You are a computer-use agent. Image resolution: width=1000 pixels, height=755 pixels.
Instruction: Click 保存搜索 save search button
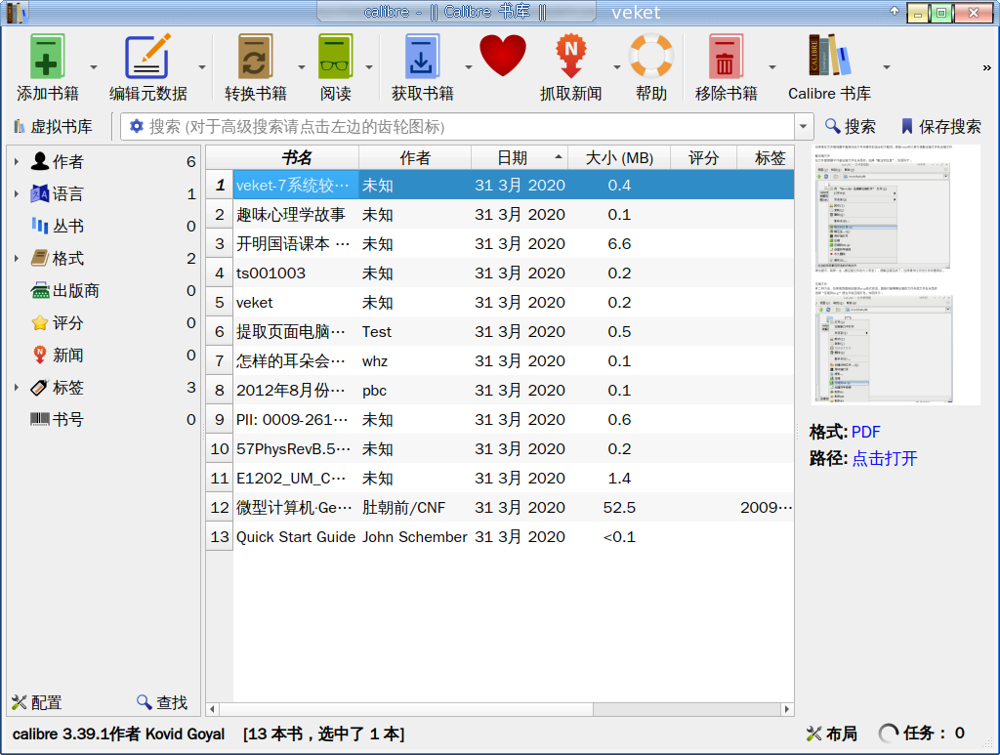[941, 126]
